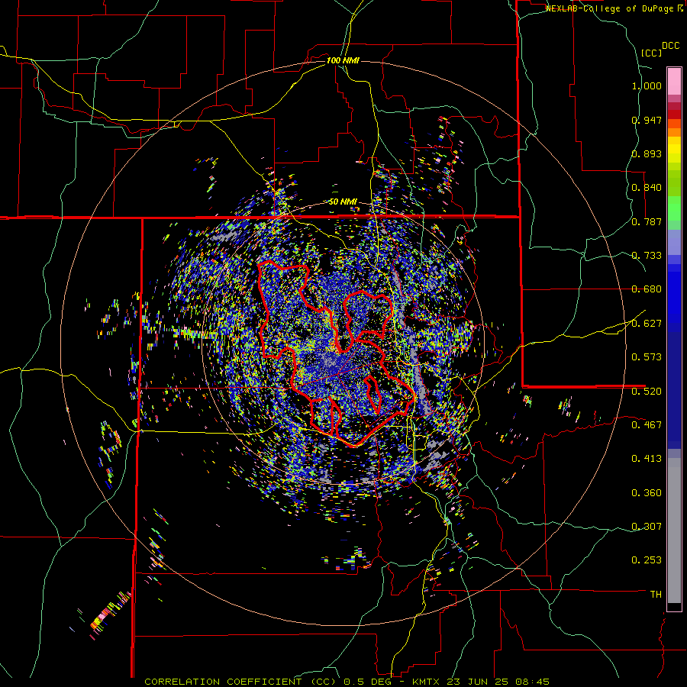The image size is (687, 687).
Task: Select the 0.573 scale value
Action: 647,357
